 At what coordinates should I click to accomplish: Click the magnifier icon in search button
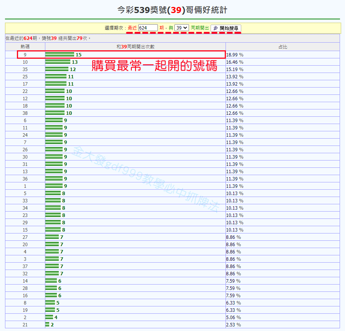click(x=216, y=28)
